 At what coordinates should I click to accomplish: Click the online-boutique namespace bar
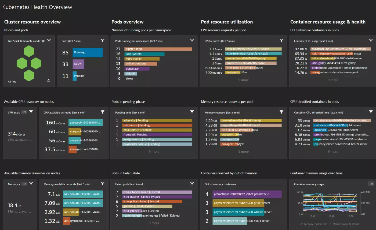tap(140, 64)
